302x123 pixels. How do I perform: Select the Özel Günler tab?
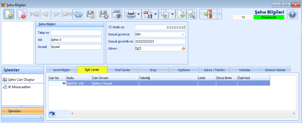coord(123,70)
